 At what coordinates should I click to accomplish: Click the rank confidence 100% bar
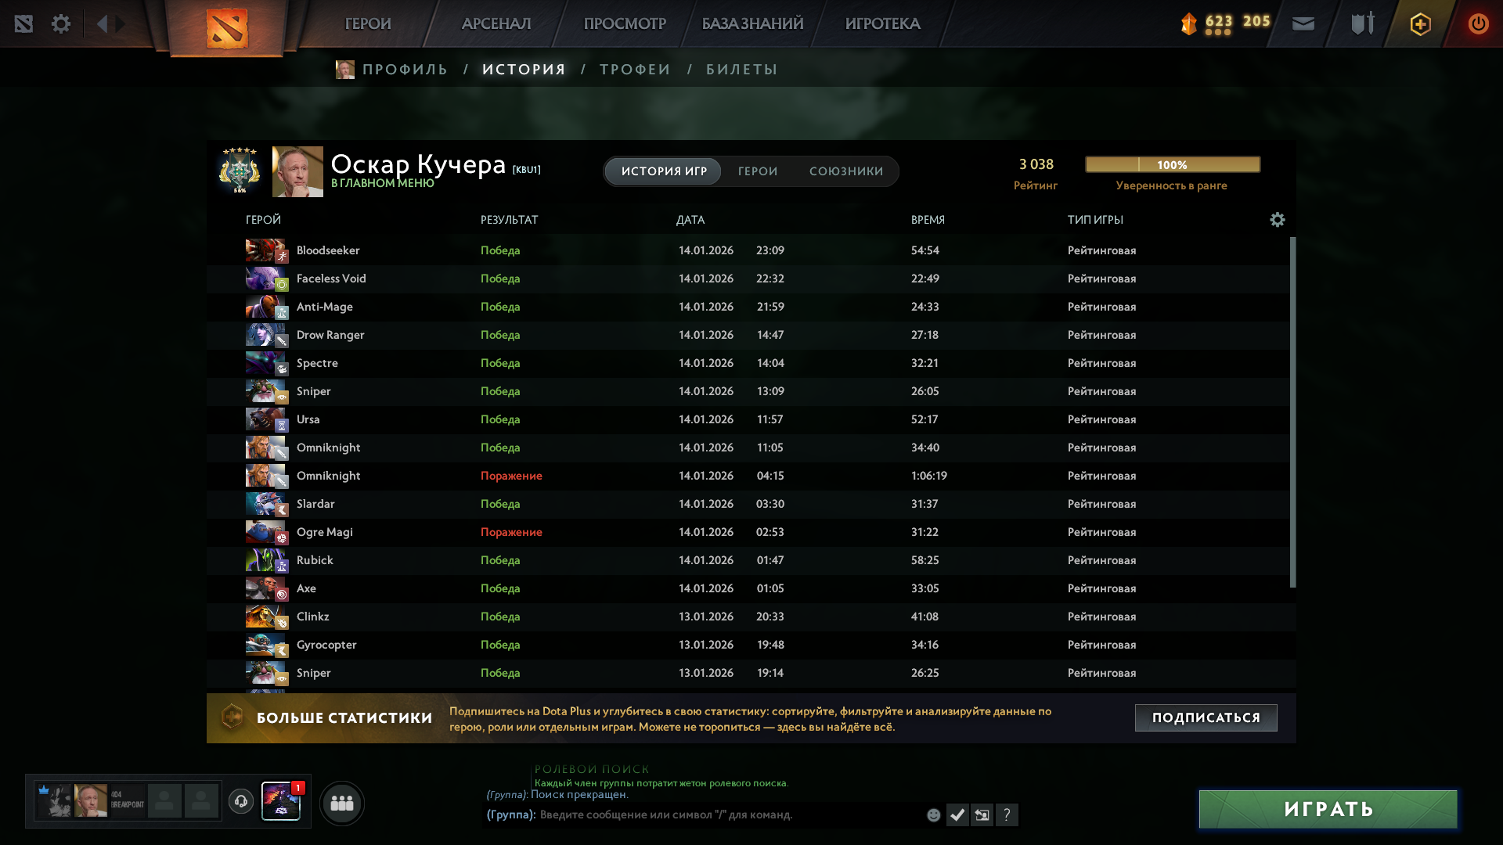point(1172,164)
